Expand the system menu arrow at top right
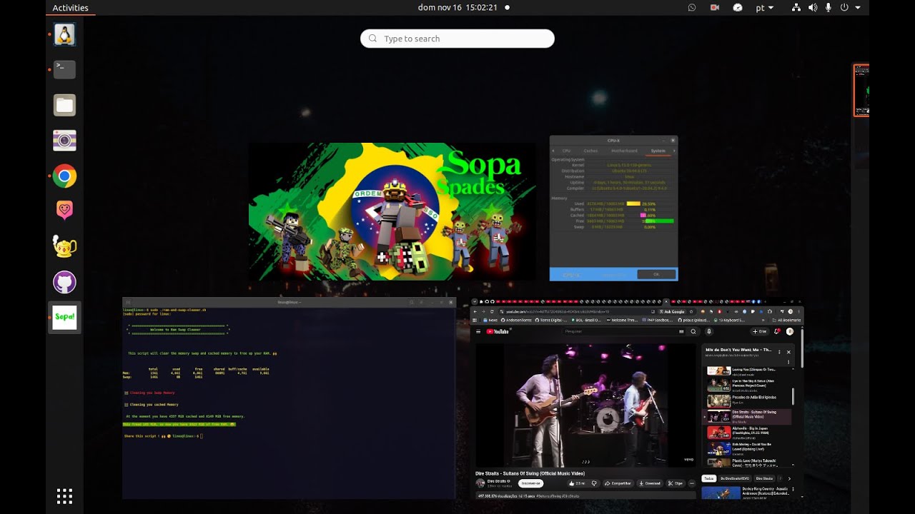Screen dimensions: 915x514 pos(858,8)
